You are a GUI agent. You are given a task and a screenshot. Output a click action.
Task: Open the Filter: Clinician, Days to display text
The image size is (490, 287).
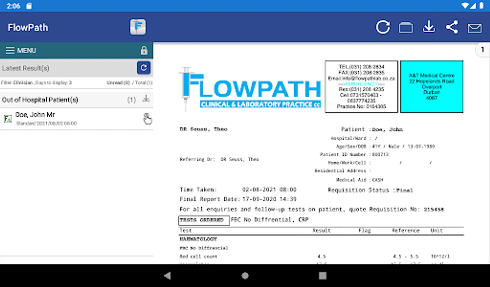[x=36, y=83]
